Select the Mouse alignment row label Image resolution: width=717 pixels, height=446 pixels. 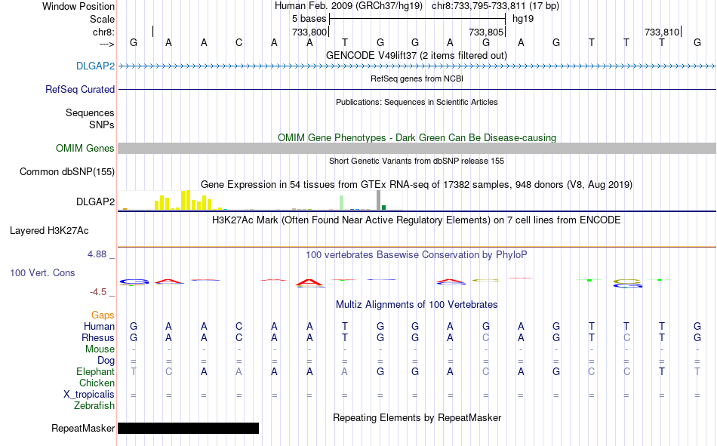pos(100,349)
